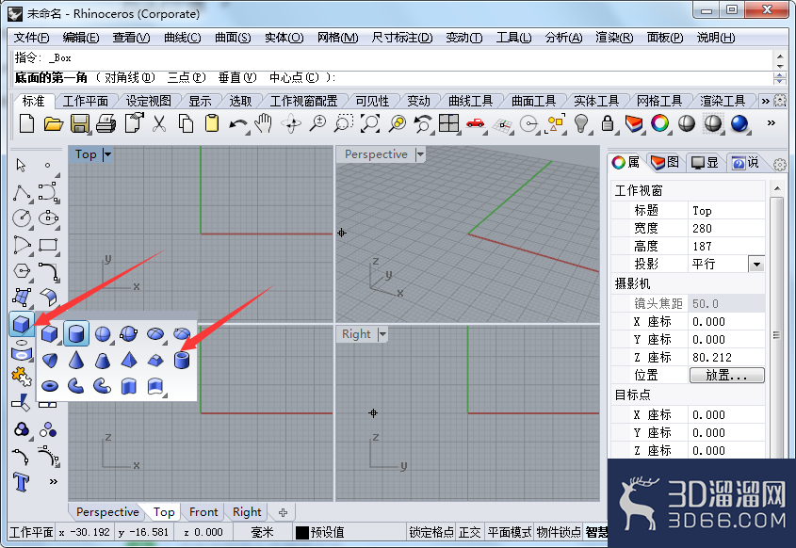Image resolution: width=796 pixels, height=548 pixels.
Task: Select the Text T tool in sidebar
Action: [22, 481]
